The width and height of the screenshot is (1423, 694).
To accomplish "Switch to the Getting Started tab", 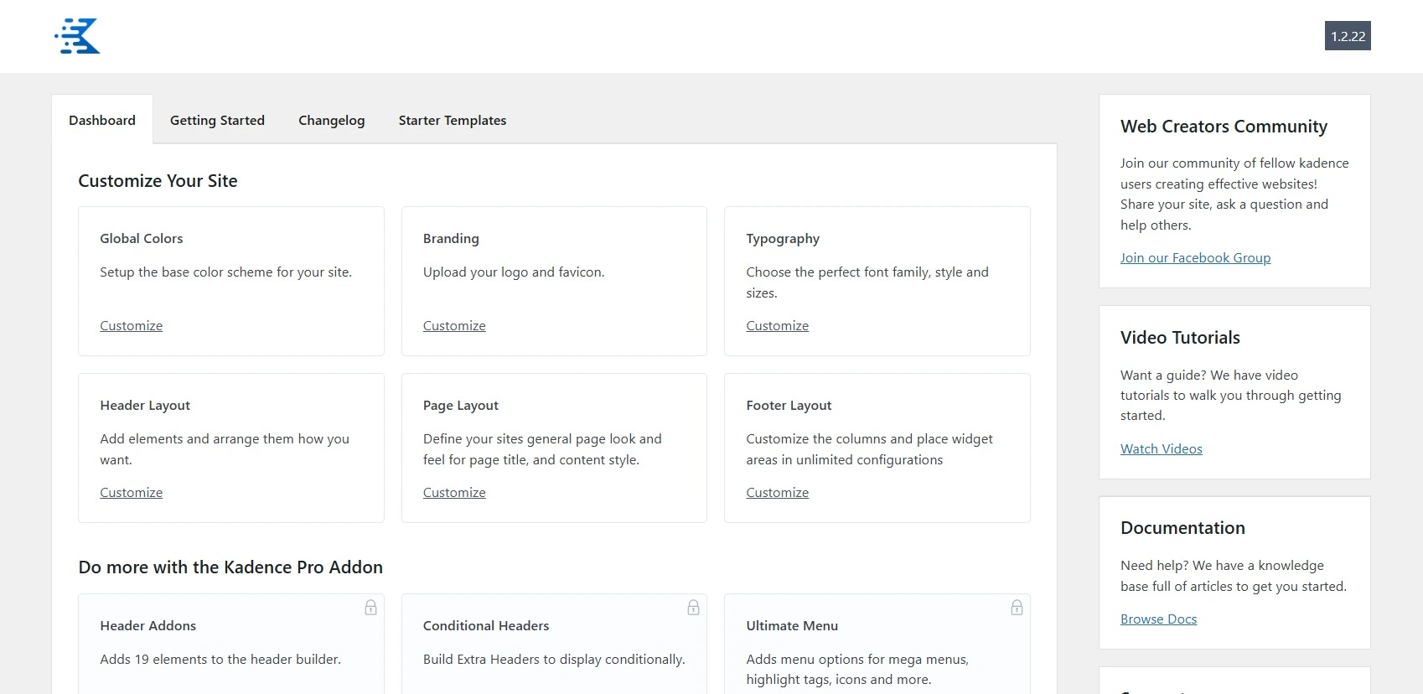I will click(217, 120).
